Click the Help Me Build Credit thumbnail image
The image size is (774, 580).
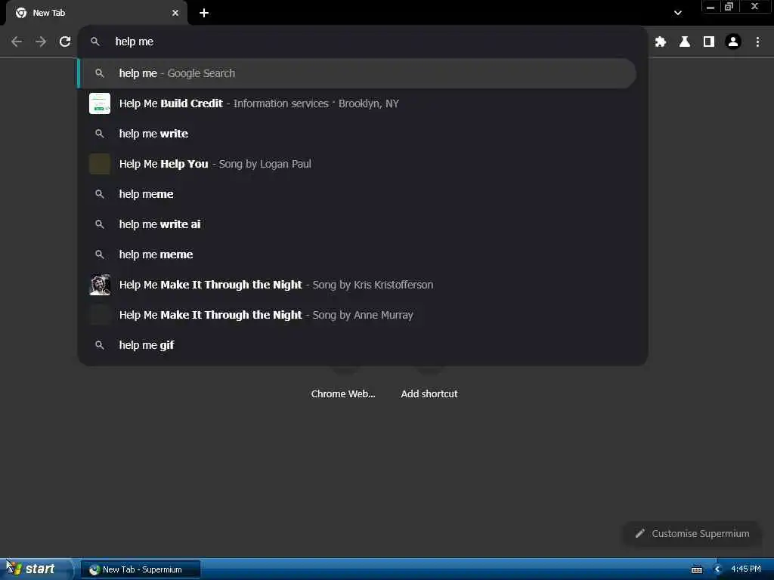click(100, 103)
